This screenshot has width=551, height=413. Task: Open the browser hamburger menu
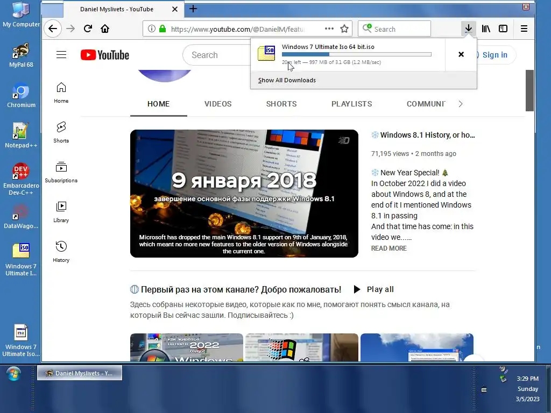[524, 29]
